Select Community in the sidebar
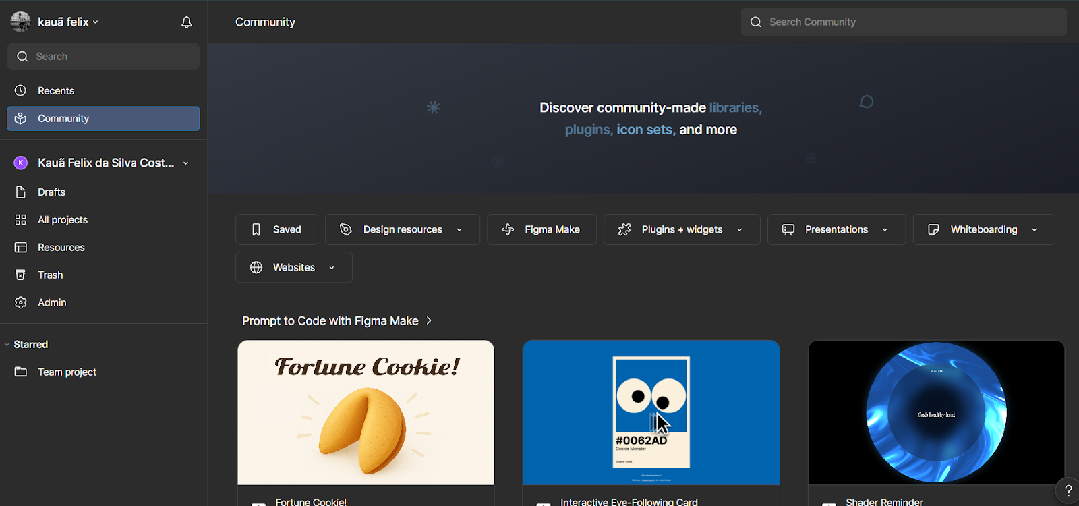This screenshot has width=1079, height=506. (x=103, y=119)
